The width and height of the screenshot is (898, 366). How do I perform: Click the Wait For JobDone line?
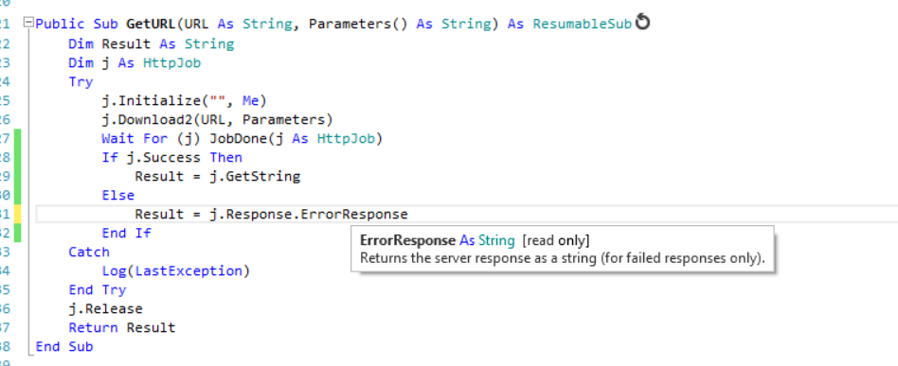pyautogui.click(x=242, y=138)
